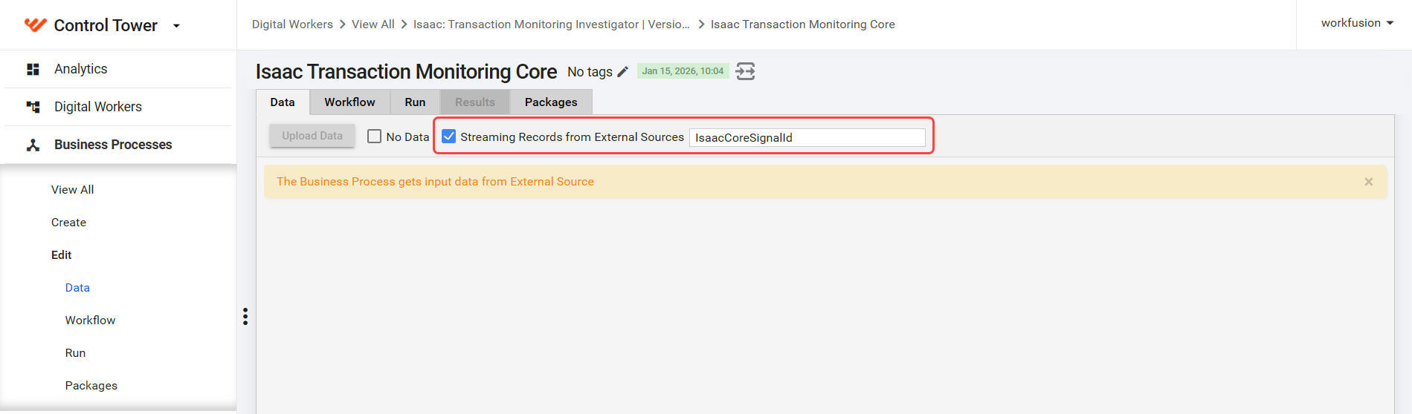Select the Data tab
This screenshot has height=414, width=1412.
[x=283, y=102]
